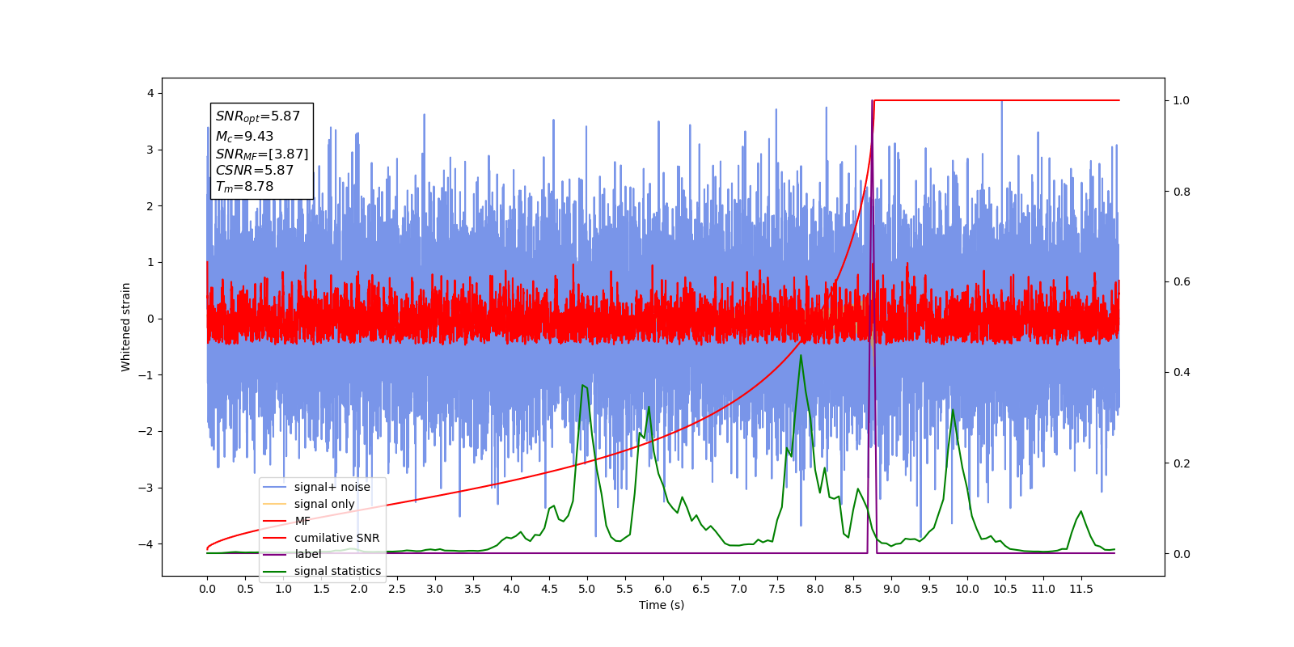Click the "0.2" tick on the right axis
This screenshot has height=647, width=1294.
point(1182,463)
